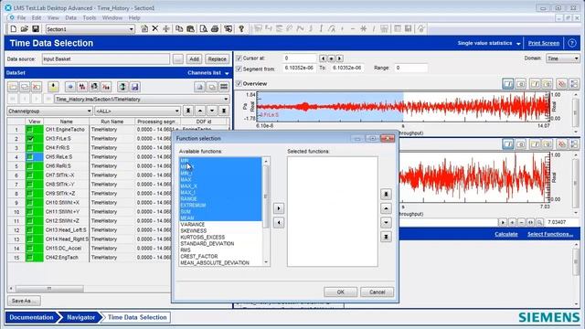Image resolution: width=585 pixels, height=329 pixels.
Task: Open the <ALL> filter dropdown
Action: click(176, 111)
